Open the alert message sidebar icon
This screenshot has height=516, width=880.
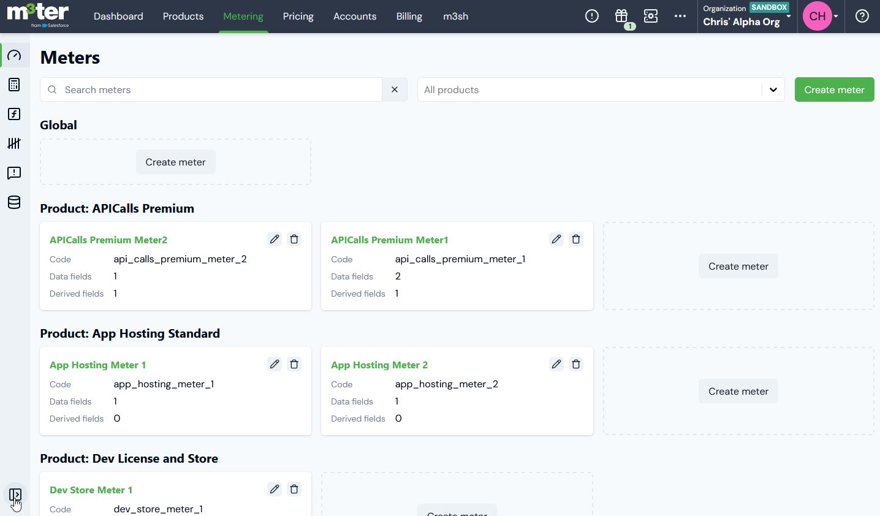pyautogui.click(x=14, y=173)
